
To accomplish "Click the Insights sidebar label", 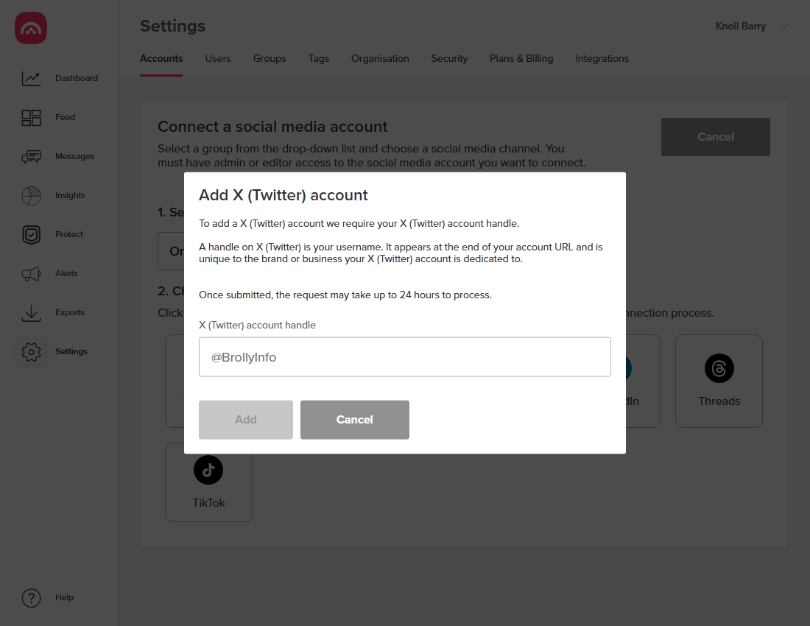I will (x=70, y=195).
